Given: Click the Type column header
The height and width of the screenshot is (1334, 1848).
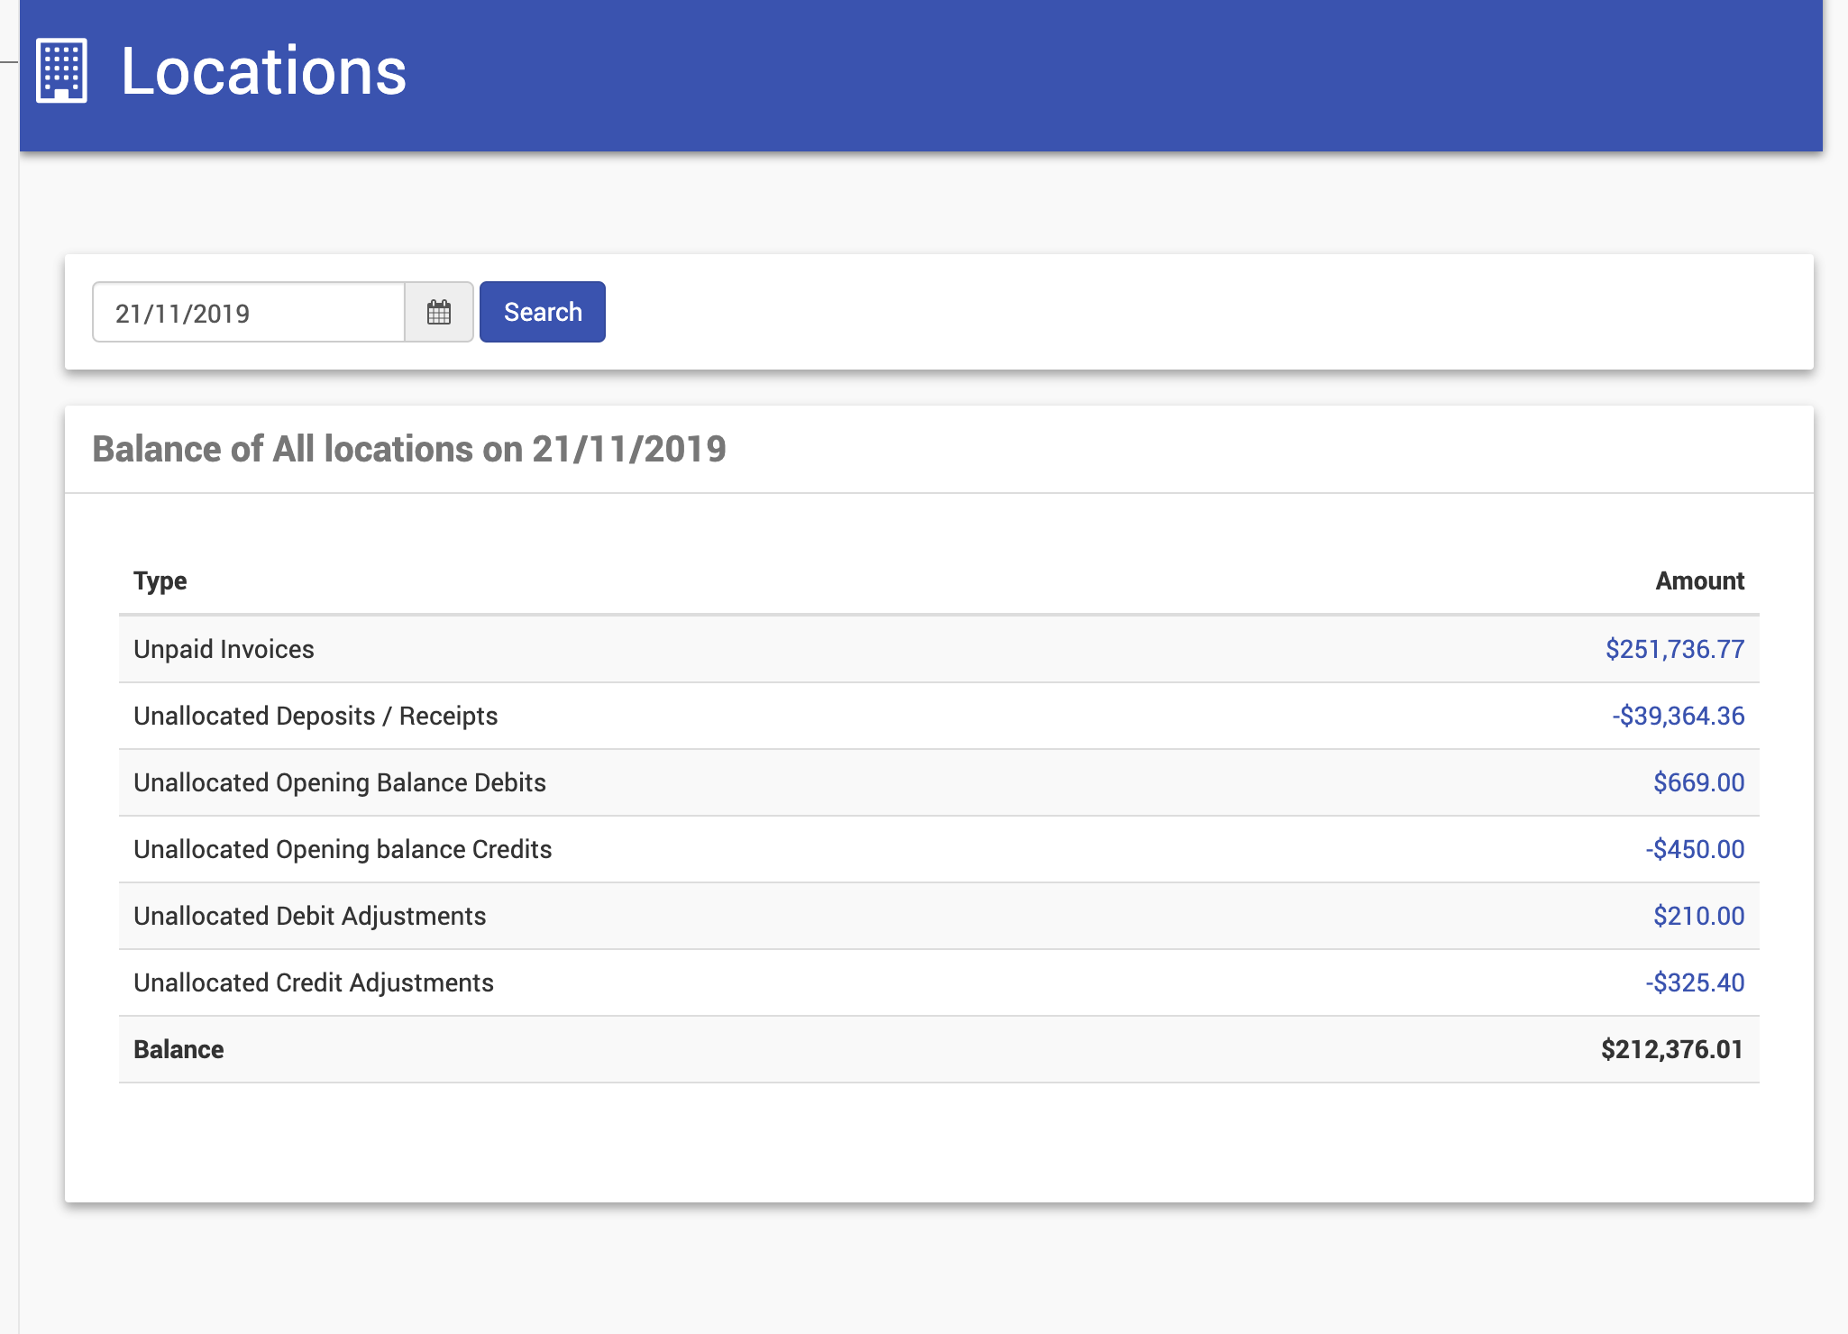Looking at the screenshot, I should pos(160,581).
